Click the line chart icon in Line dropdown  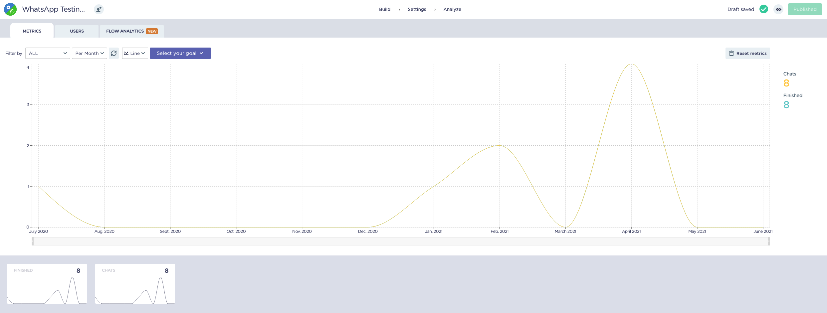[126, 53]
